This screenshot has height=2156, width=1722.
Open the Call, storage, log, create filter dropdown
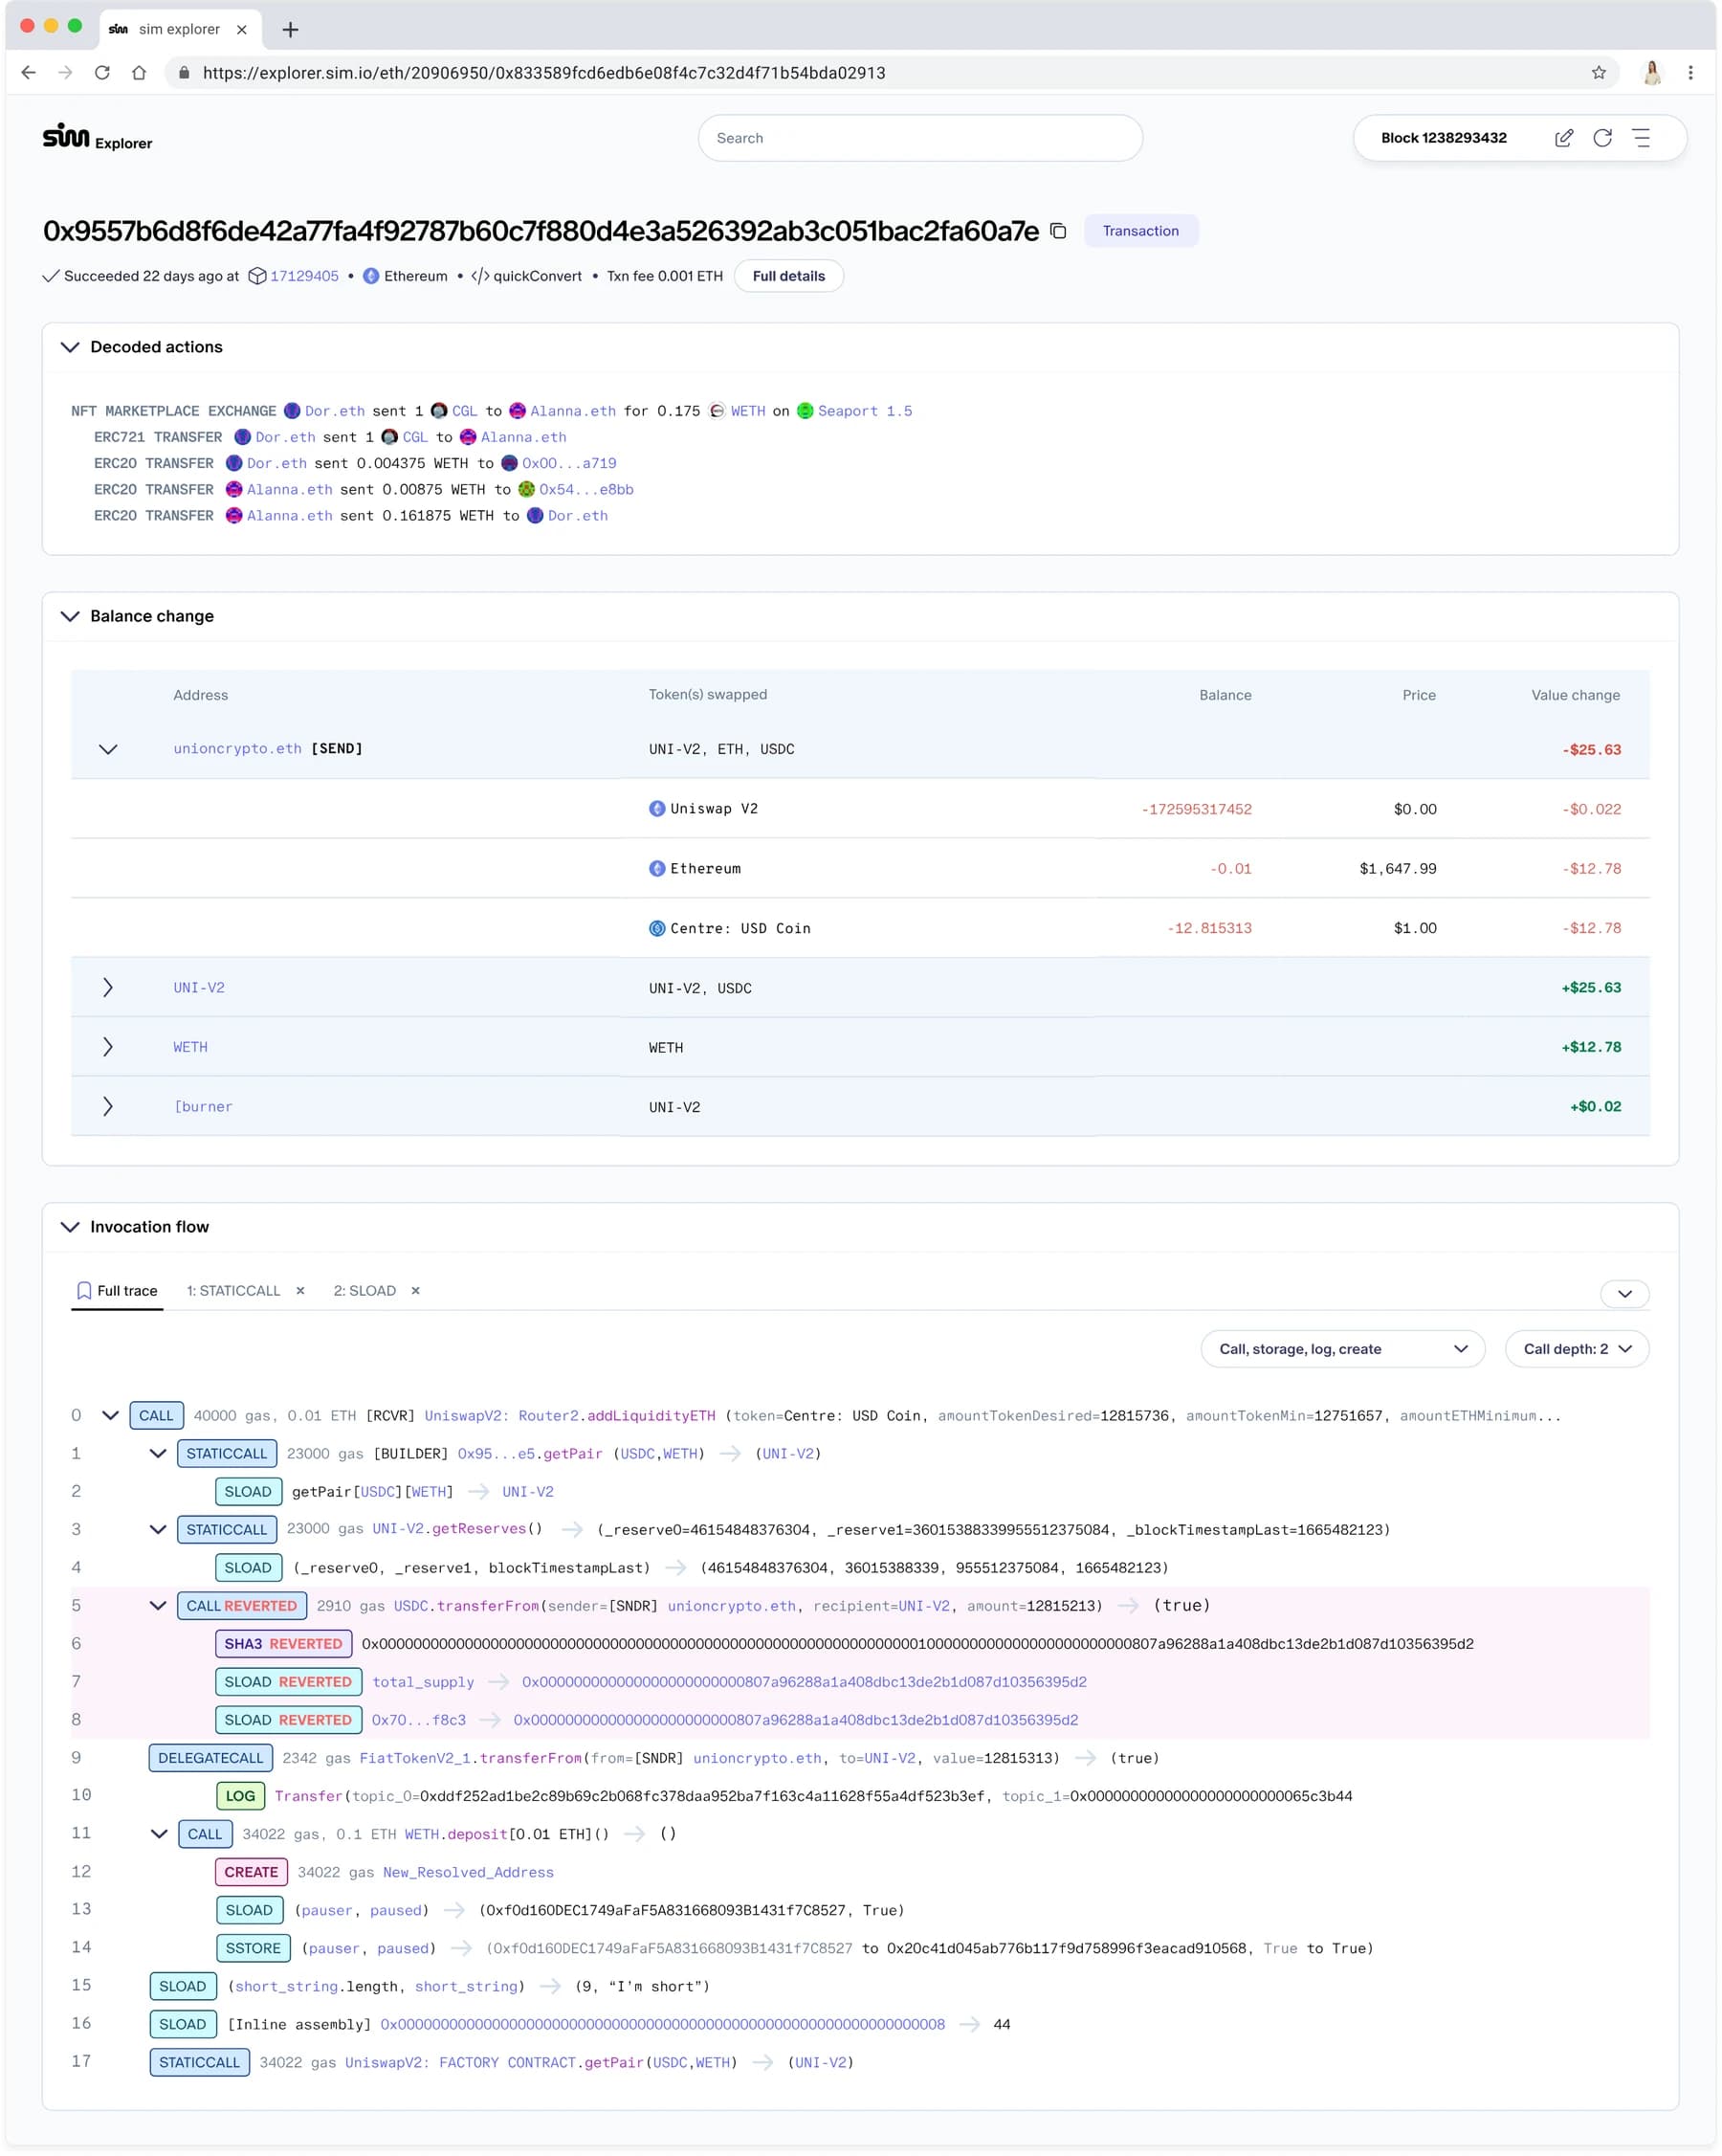(x=1342, y=1349)
